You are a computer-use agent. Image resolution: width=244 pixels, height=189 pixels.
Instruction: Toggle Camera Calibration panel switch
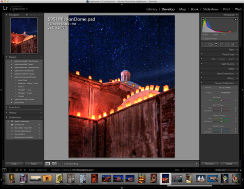(201, 83)
